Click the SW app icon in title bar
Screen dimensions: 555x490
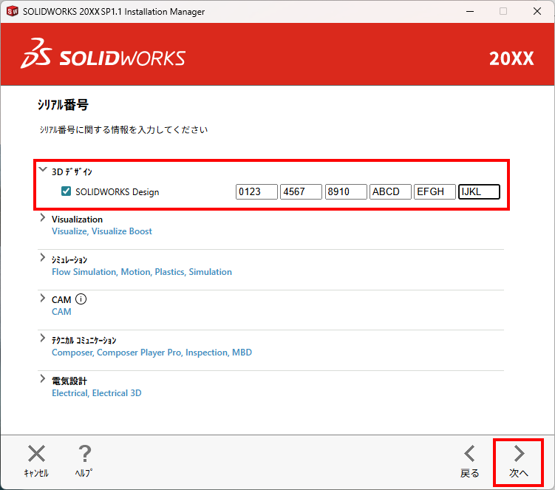pyautogui.click(x=13, y=11)
